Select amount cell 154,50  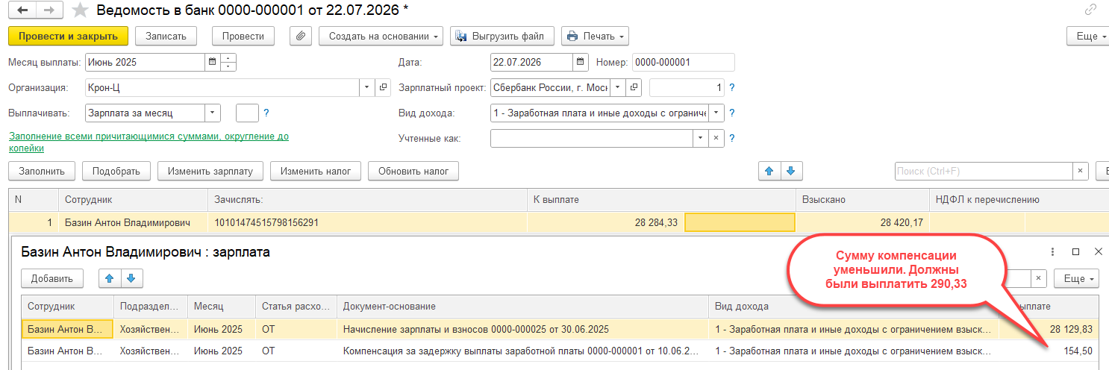pos(1049,350)
